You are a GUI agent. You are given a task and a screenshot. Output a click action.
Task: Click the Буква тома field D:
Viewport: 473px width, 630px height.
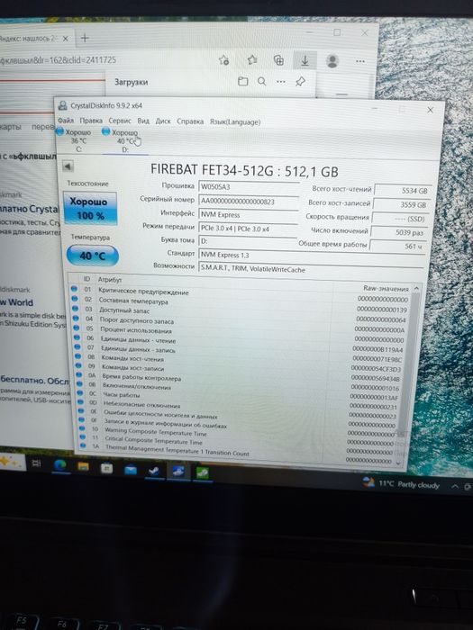[x=248, y=241]
